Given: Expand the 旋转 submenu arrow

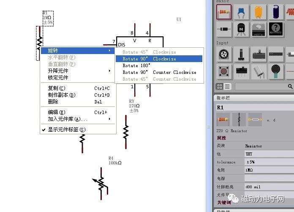Looking at the screenshot, I should pos(109,50).
